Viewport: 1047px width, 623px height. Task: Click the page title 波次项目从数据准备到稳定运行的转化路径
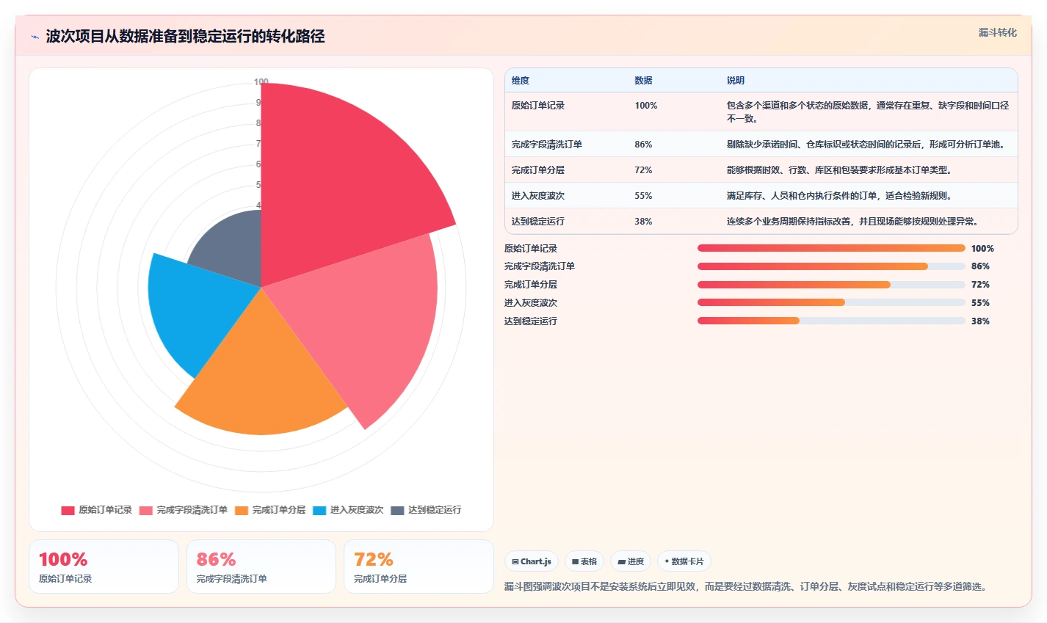[x=185, y=37]
